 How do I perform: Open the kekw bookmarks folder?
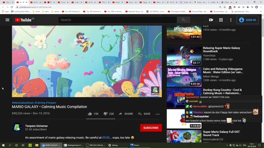click(45, 11)
